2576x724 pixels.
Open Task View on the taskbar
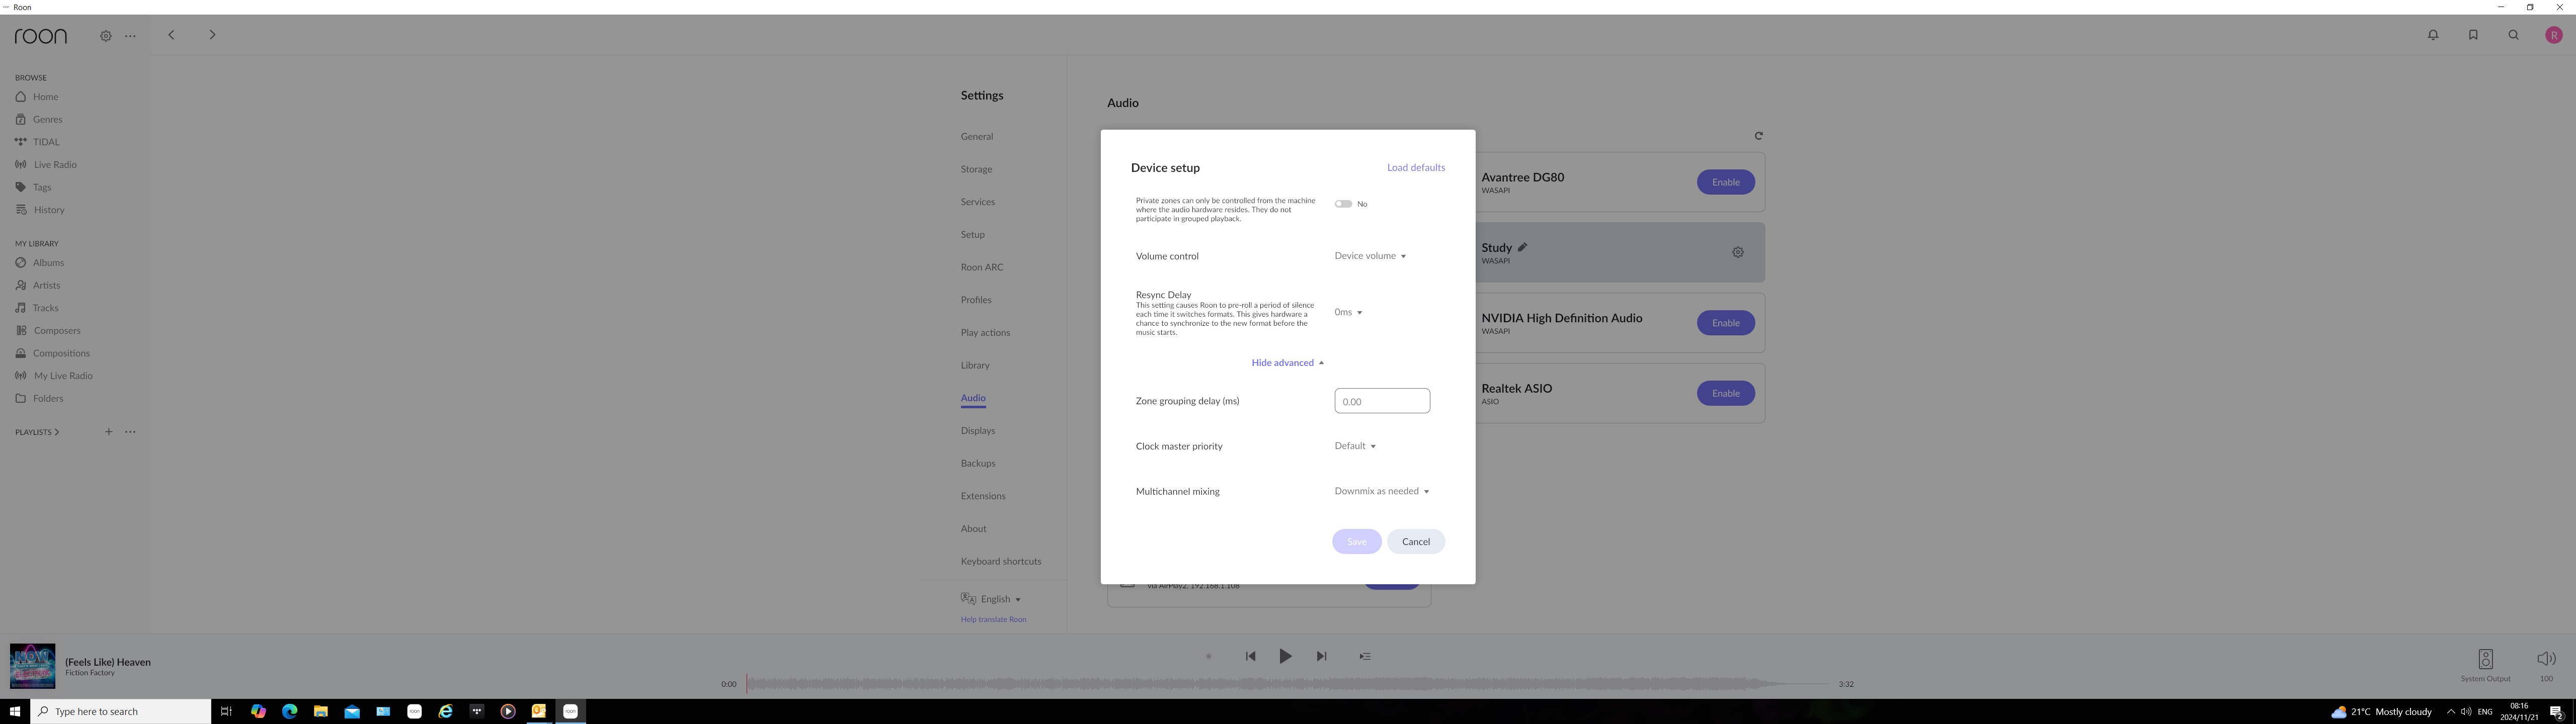coord(226,711)
